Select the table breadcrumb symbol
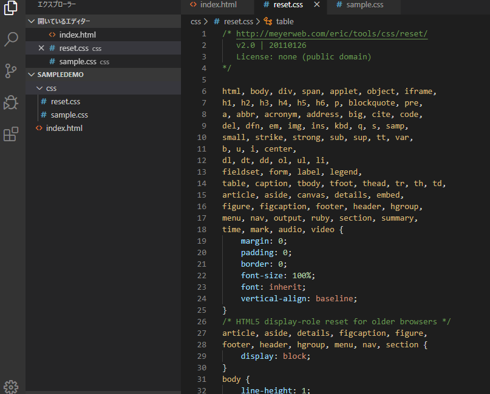This screenshot has height=394, width=490. tap(284, 21)
